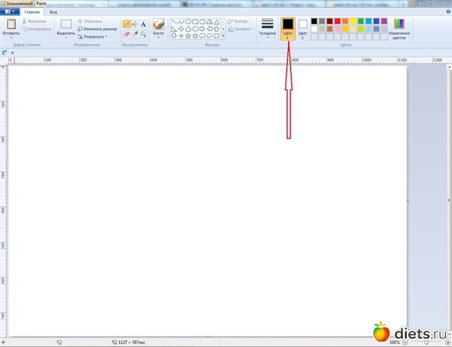Switch to the Вид tab
The height and width of the screenshot is (347, 452).
(x=54, y=12)
